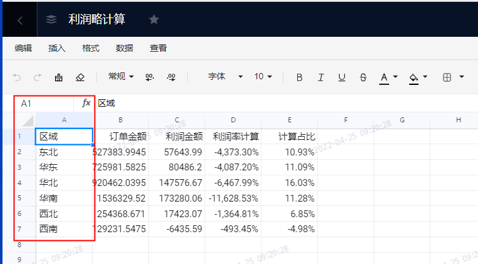Open the 插入 menu
The width and height of the screenshot is (478, 264).
click(x=57, y=48)
